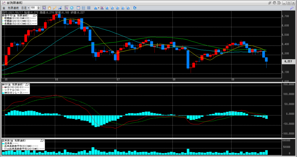
Task: Click the 06 month axis label
Action: 57,80
